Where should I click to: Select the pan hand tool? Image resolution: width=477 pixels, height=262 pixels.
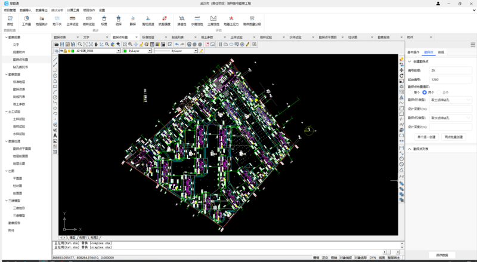(96, 45)
